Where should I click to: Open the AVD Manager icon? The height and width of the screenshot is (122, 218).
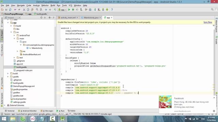[99, 9]
